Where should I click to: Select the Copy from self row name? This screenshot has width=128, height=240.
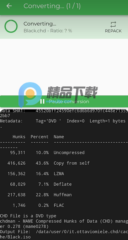click(x=72, y=163)
